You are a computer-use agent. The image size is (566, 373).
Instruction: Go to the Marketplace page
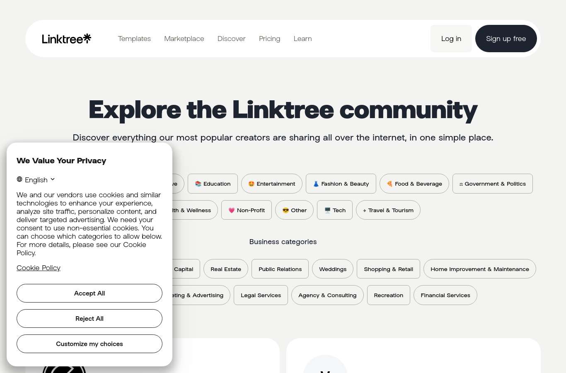(x=184, y=39)
